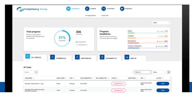
Task: Click the Audits progress bar
Action: coord(148,33)
